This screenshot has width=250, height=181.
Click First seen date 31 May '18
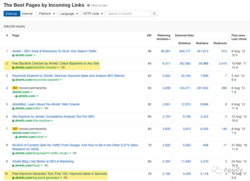click(x=239, y=145)
